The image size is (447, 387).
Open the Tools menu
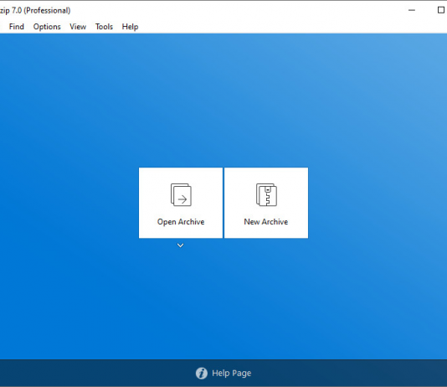(104, 27)
